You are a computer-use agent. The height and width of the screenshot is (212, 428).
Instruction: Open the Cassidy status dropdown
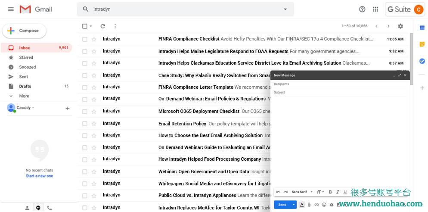[x=33, y=108]
